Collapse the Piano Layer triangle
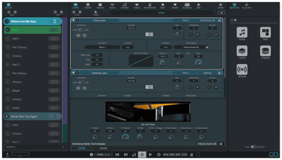This screenshot has width=282, height=160. click(73, 20)
